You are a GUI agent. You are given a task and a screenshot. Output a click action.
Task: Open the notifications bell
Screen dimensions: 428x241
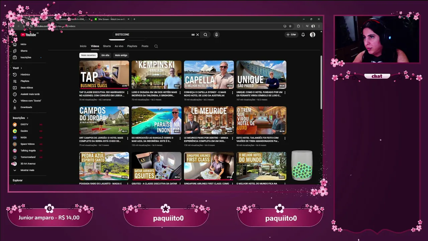pos(303,34)
